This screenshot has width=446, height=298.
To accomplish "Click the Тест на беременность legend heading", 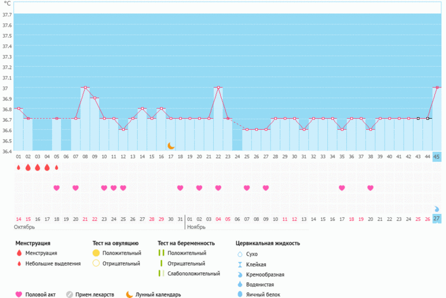I will [x=186, y=244].
